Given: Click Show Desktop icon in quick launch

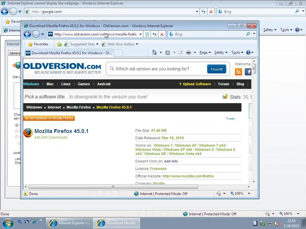Looking at the screenshot, I should click(x=20, y=222).
